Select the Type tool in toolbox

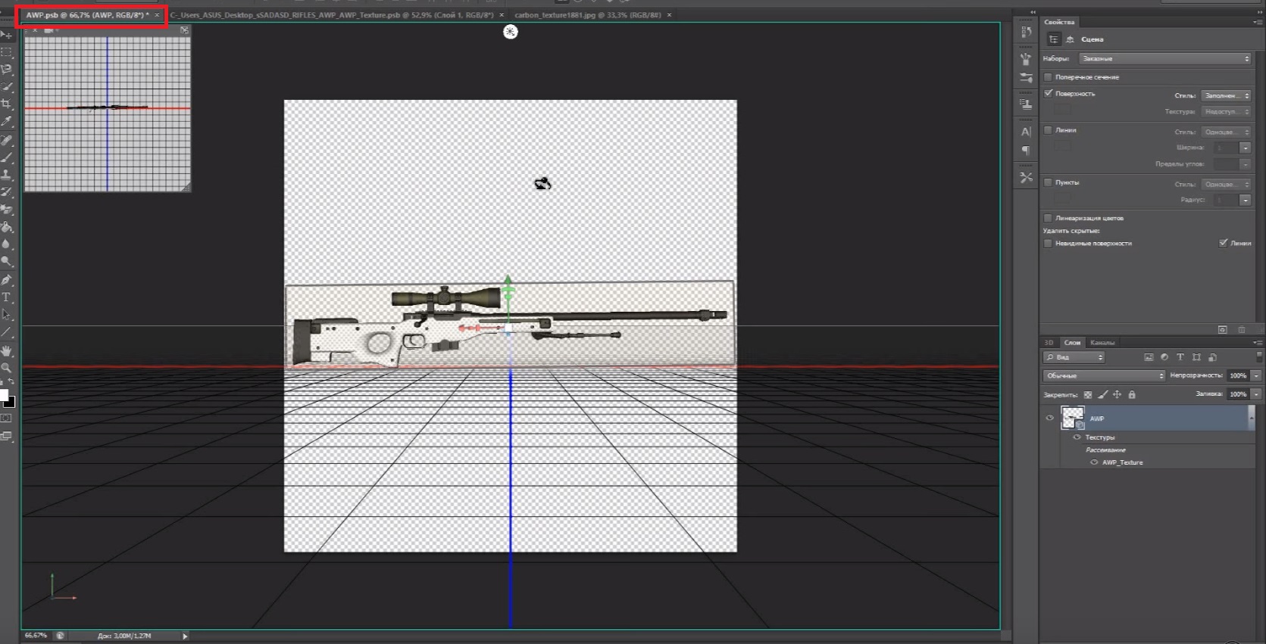click(x=6, y=297)
